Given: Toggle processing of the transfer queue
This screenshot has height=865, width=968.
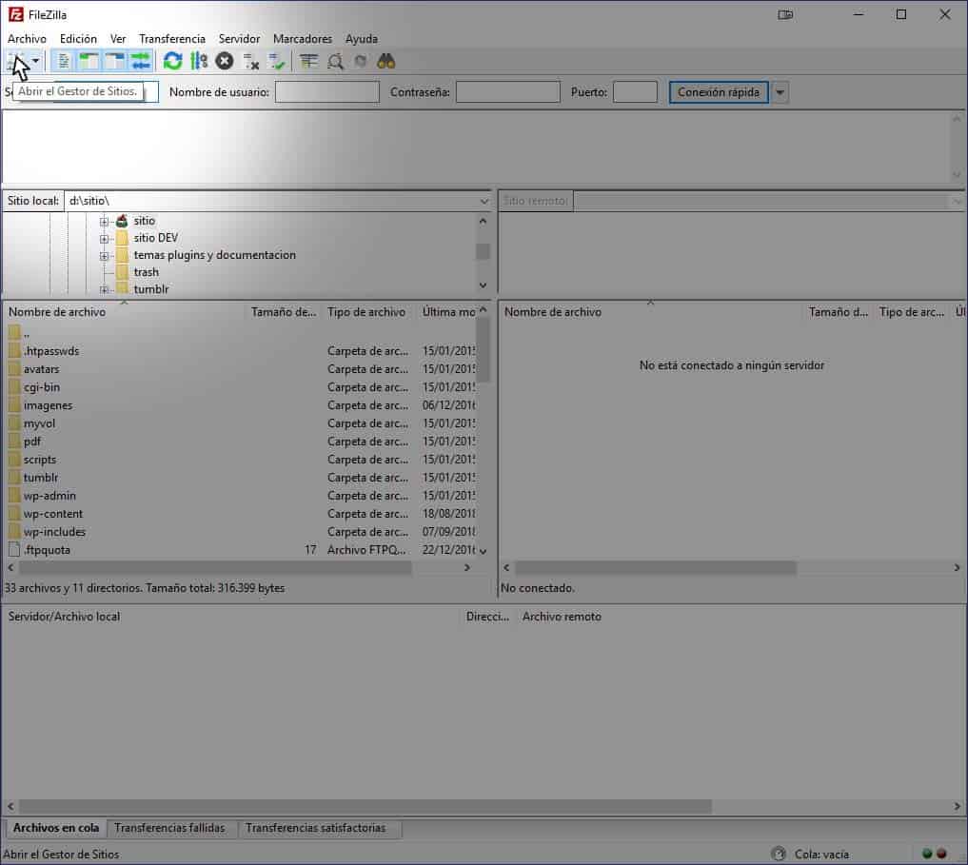Looking at the screenshot, I should click(x=199, y=61).
